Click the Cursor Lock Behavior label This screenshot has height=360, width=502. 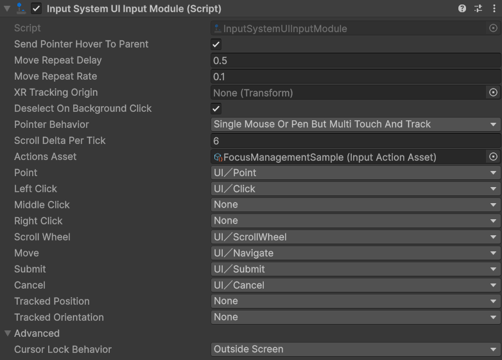pyautogui.click(x=63, y=349)
